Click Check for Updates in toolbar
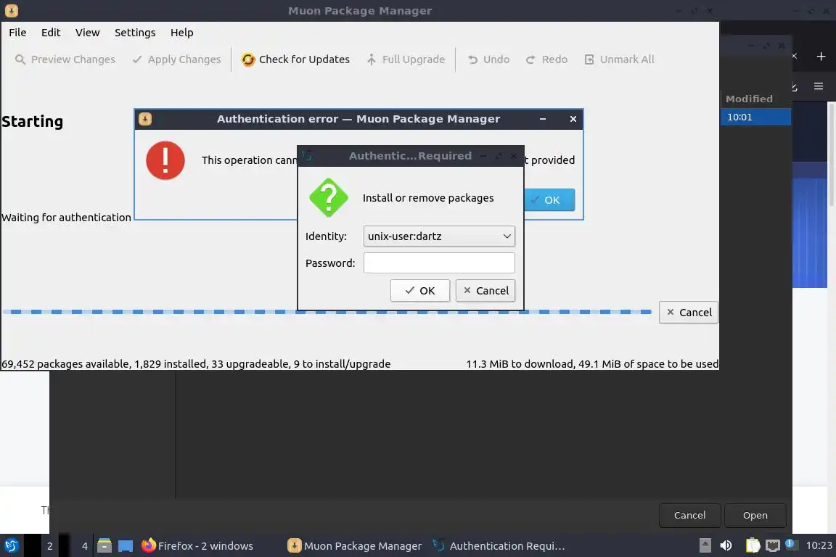 click(x=295, y=59)
